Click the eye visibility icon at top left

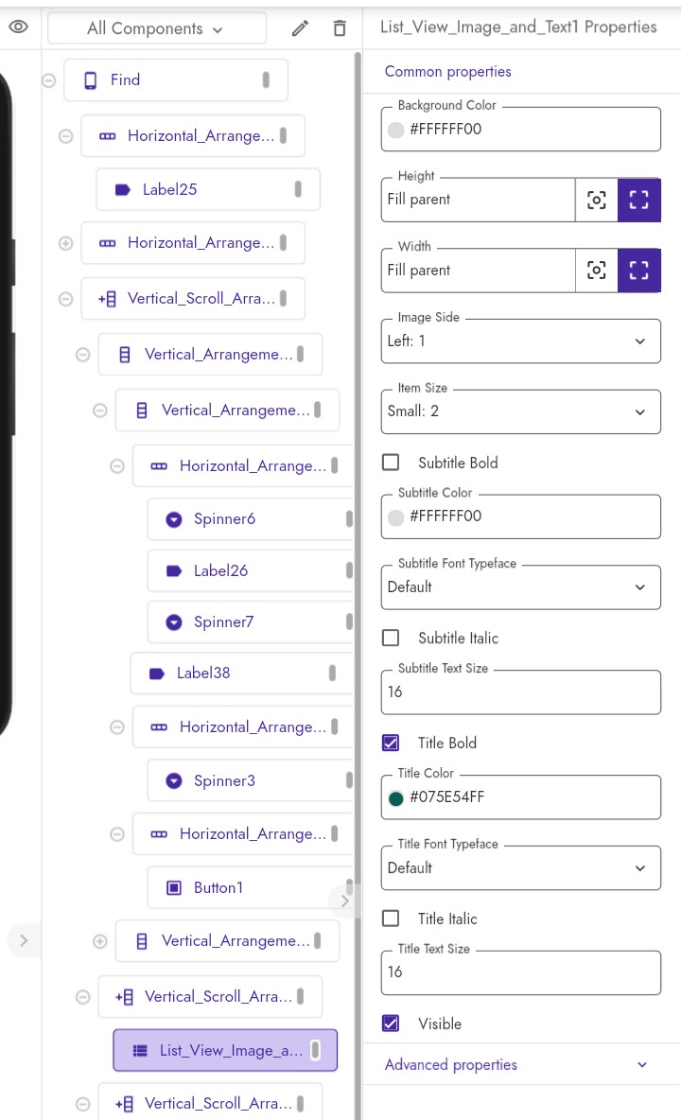pos(19,27)
